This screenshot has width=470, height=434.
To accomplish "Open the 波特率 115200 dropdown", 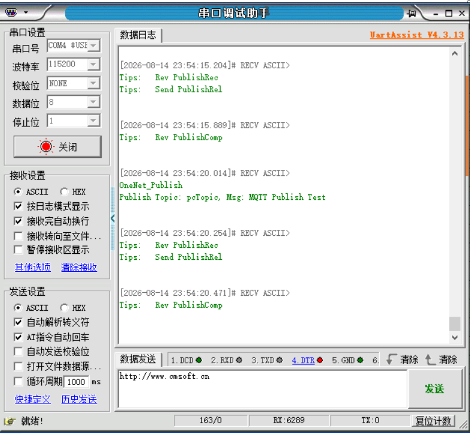I will tap(93, 64).
